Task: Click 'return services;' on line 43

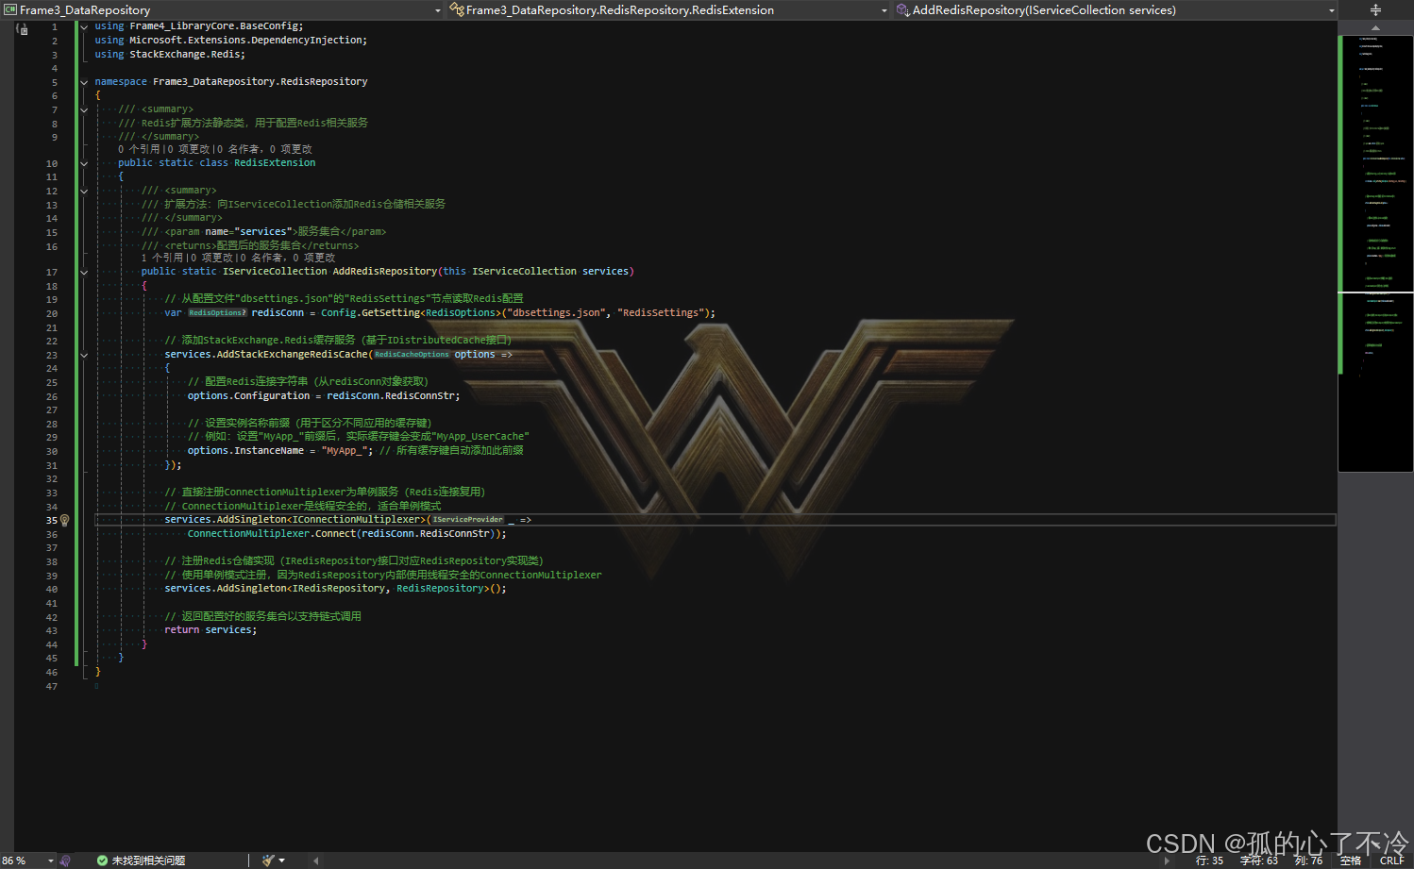Action: tap(210, 630)
